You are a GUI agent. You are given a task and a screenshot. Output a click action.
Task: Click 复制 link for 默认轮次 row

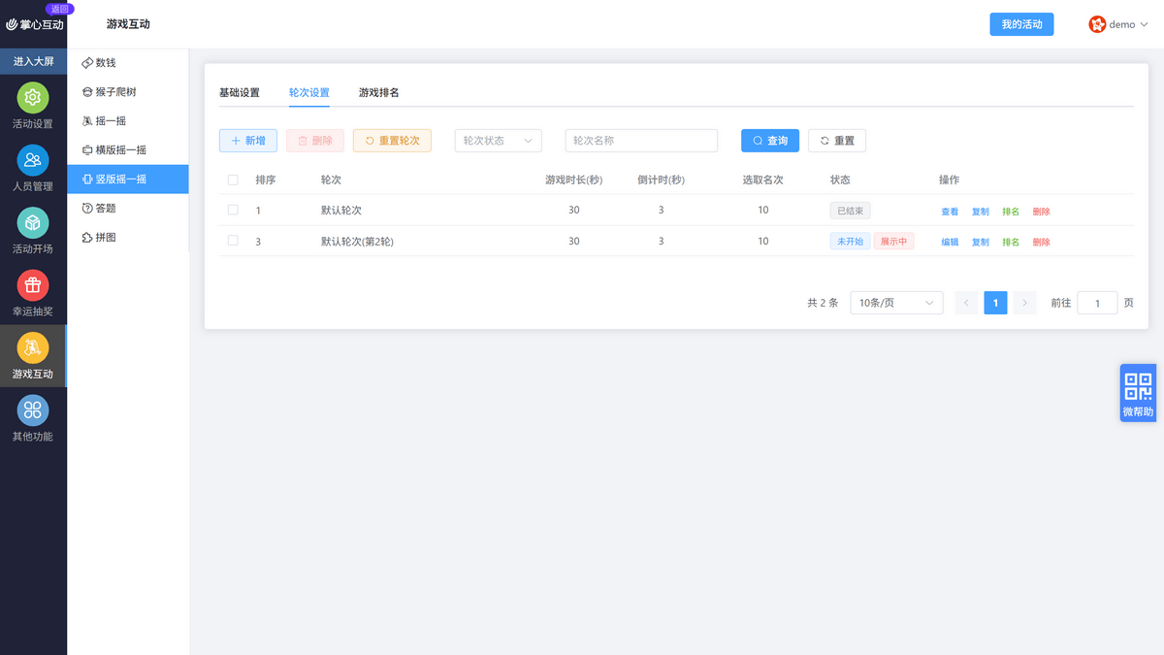[x=981, y=212]
